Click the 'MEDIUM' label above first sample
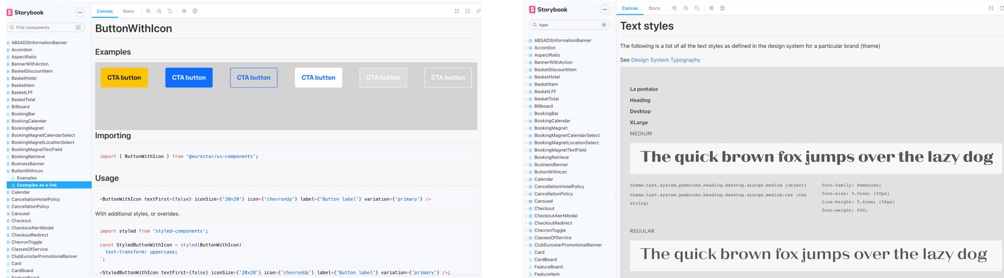Screen dimensions: 1004x278 pyautogui.click(x=641, y=134)
